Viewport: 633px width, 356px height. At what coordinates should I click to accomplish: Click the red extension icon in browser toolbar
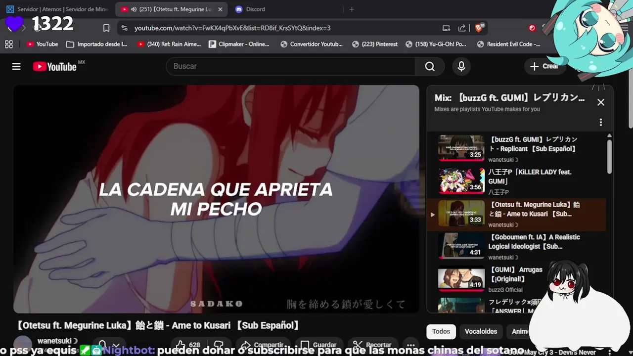(x=532, y=28)
